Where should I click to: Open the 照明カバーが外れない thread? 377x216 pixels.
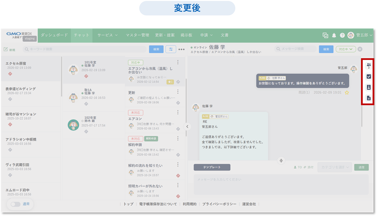click(x=155, y=190)
